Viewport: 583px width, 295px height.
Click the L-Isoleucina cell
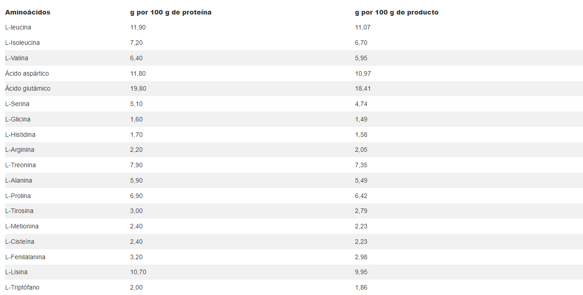(x=22, y=43)
